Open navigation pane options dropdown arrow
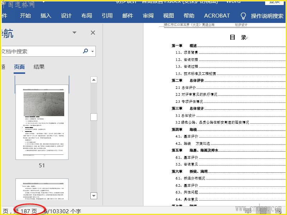 pyautogui.click(x=74, y=33)
